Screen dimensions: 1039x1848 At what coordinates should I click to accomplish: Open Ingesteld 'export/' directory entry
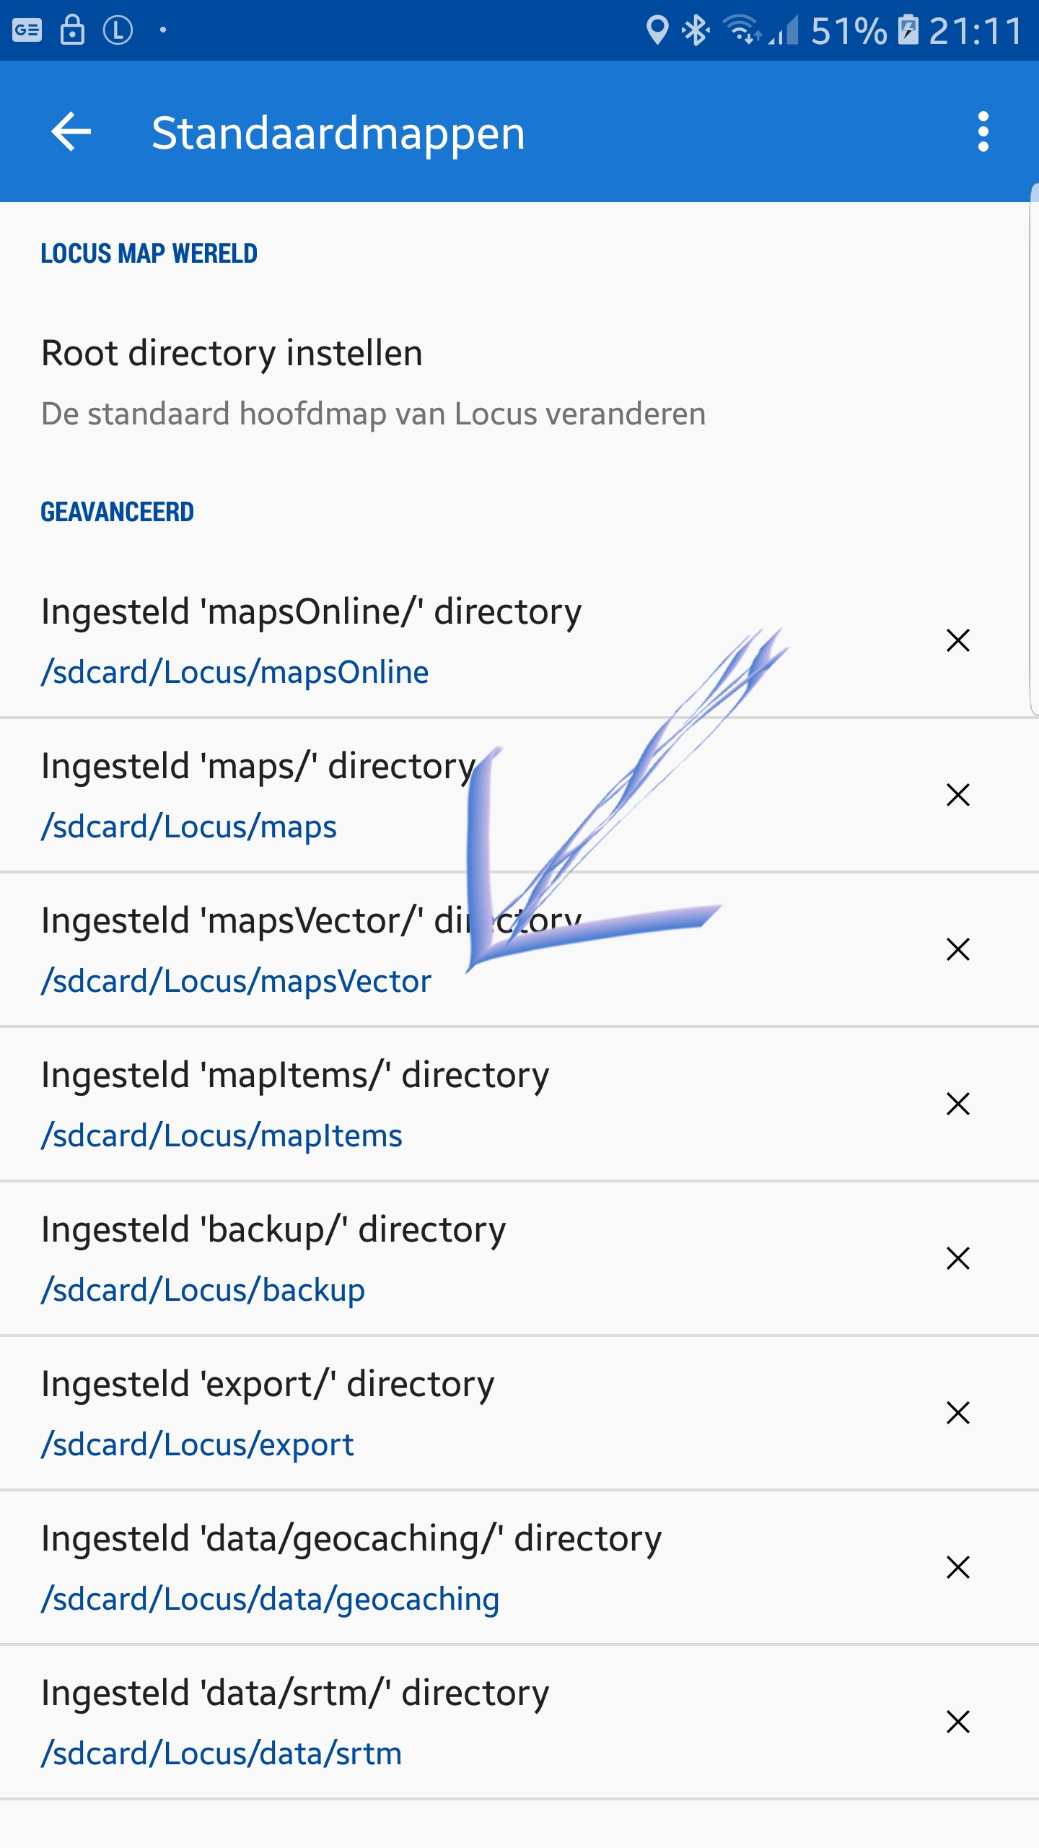coord(268,1385)
